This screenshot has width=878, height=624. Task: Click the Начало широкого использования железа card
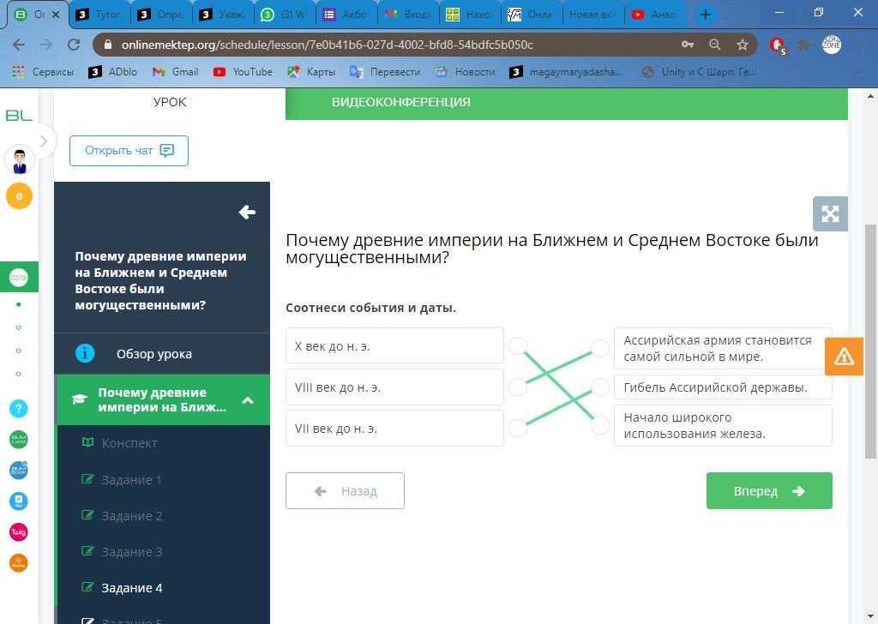click(723, 425)
